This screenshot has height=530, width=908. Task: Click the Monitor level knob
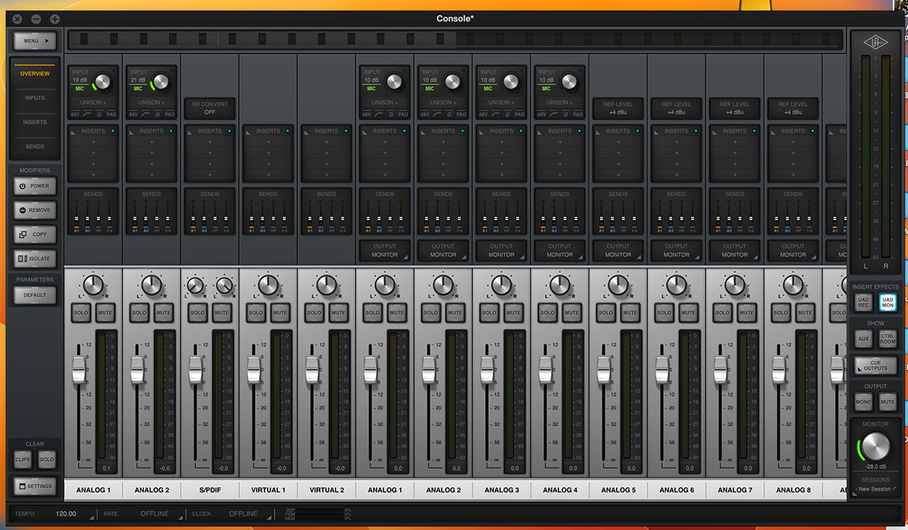click(876, 447)
